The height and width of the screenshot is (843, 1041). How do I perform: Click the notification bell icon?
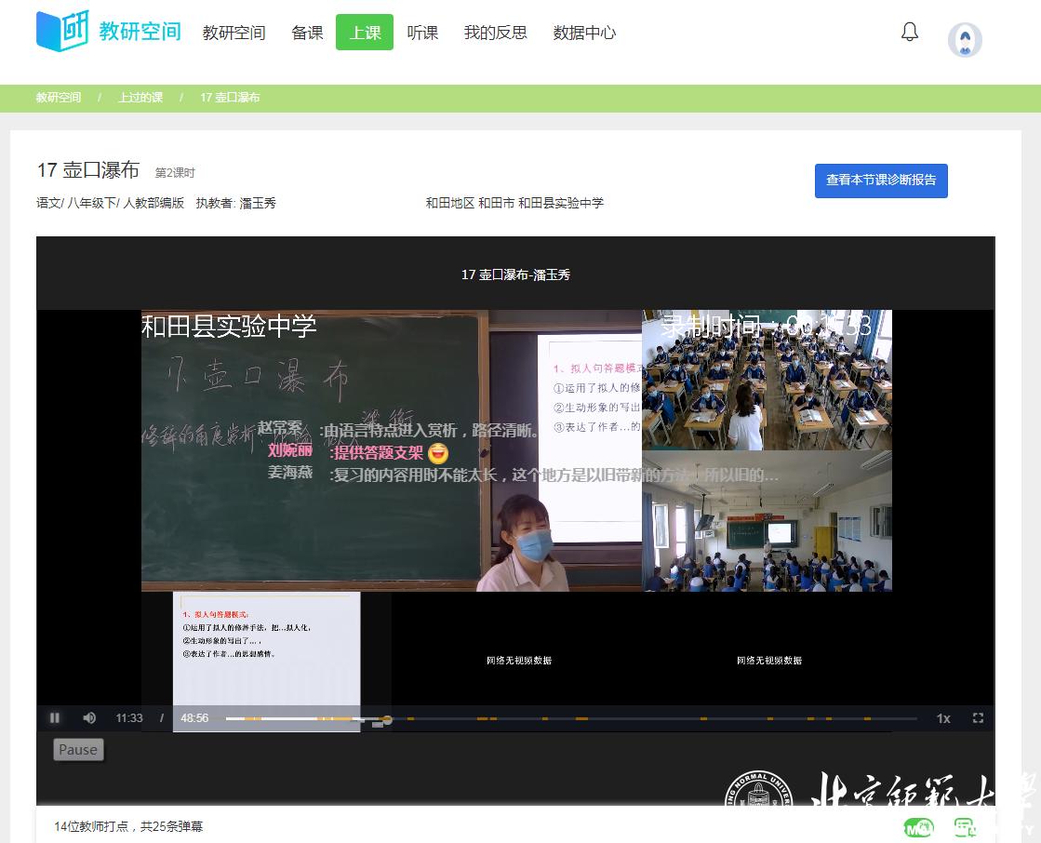coord(910,33)
